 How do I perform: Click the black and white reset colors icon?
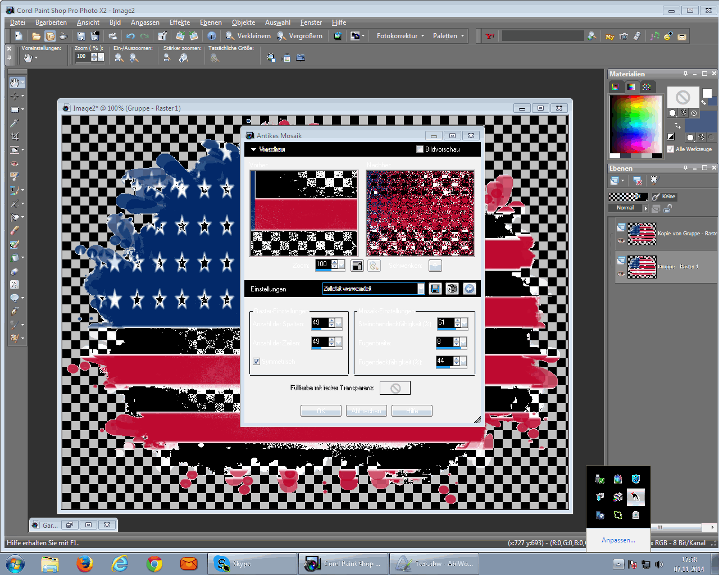click(671, 136)
